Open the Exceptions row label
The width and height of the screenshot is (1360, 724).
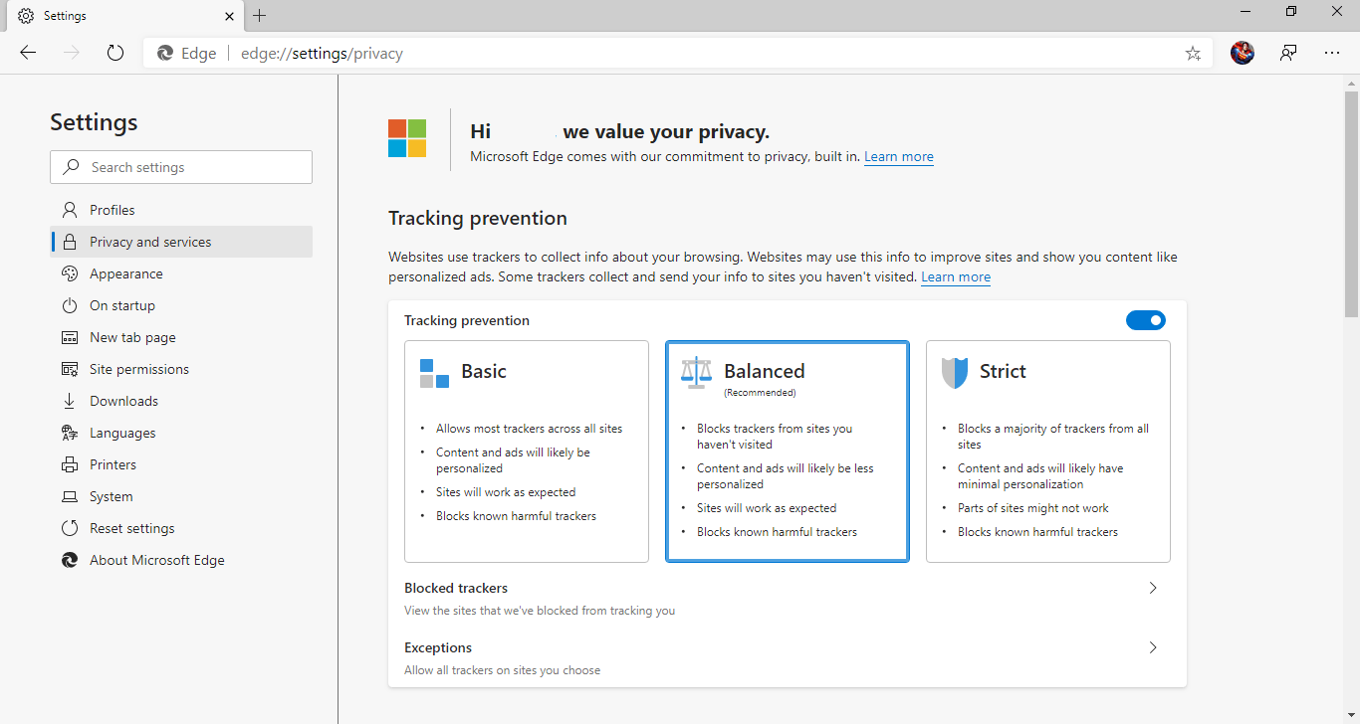pyautogui.click(x=438, y=647)
